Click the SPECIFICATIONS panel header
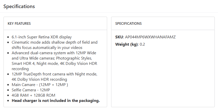The height and width of the screenshot is (111, 218). [x=128, y=23]
